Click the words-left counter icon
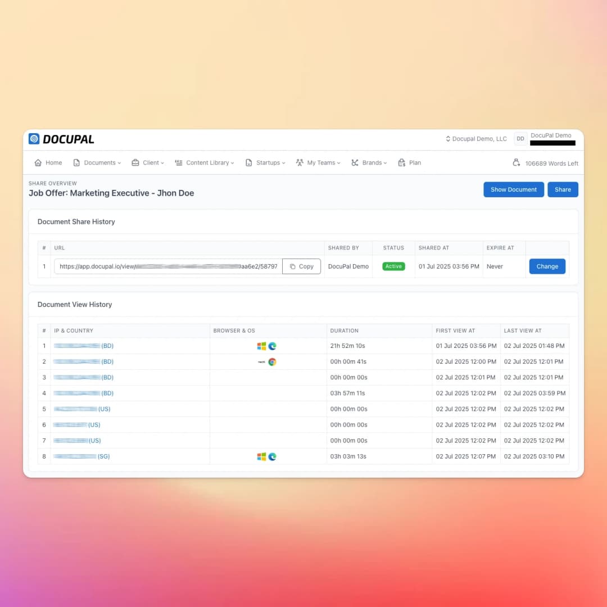The image size is (607, 607). 517,162
